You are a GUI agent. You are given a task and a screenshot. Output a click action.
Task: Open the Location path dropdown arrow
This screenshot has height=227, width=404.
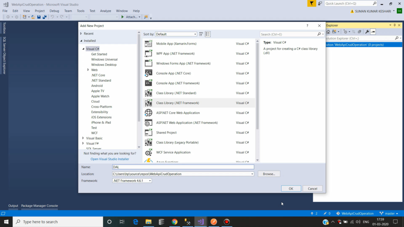point(252,174)
